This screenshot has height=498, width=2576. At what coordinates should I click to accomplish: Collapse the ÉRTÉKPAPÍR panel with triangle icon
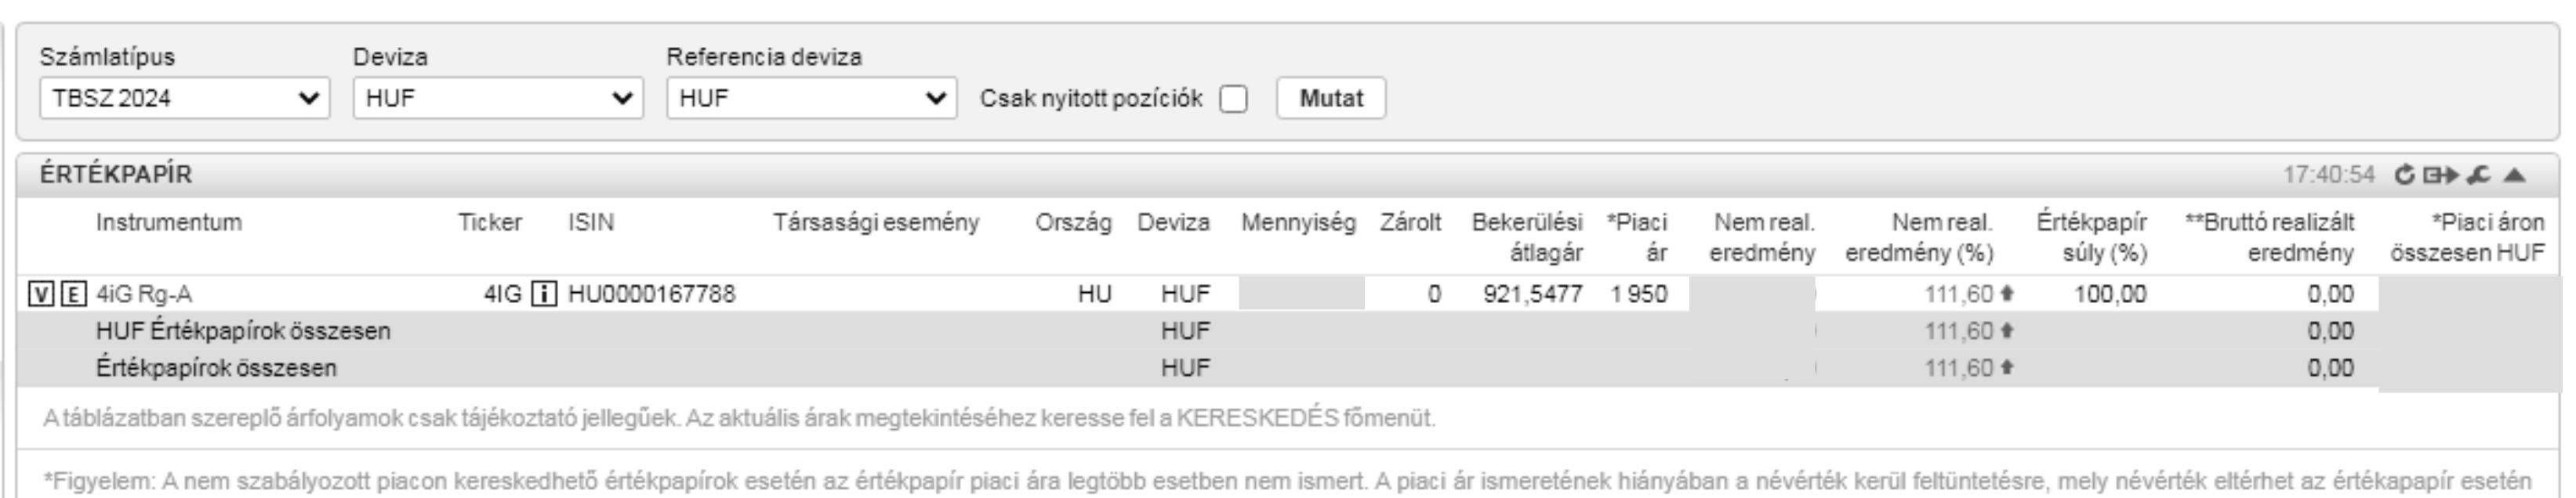[x=2515, y=175]
